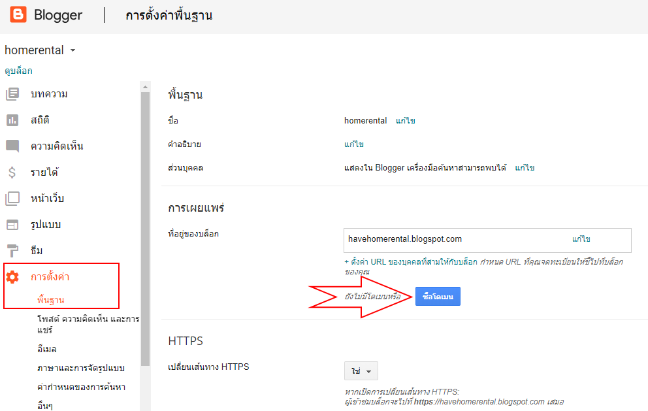Select ธีม in the sidebar menu
The image size is (648, 411).
click(x=37, y=250)
